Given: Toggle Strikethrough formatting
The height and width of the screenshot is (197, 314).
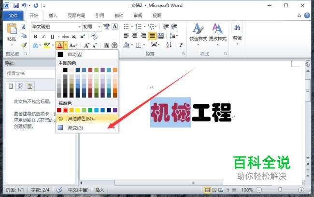Looking at the screenshot, I should (x=65, y=36).
